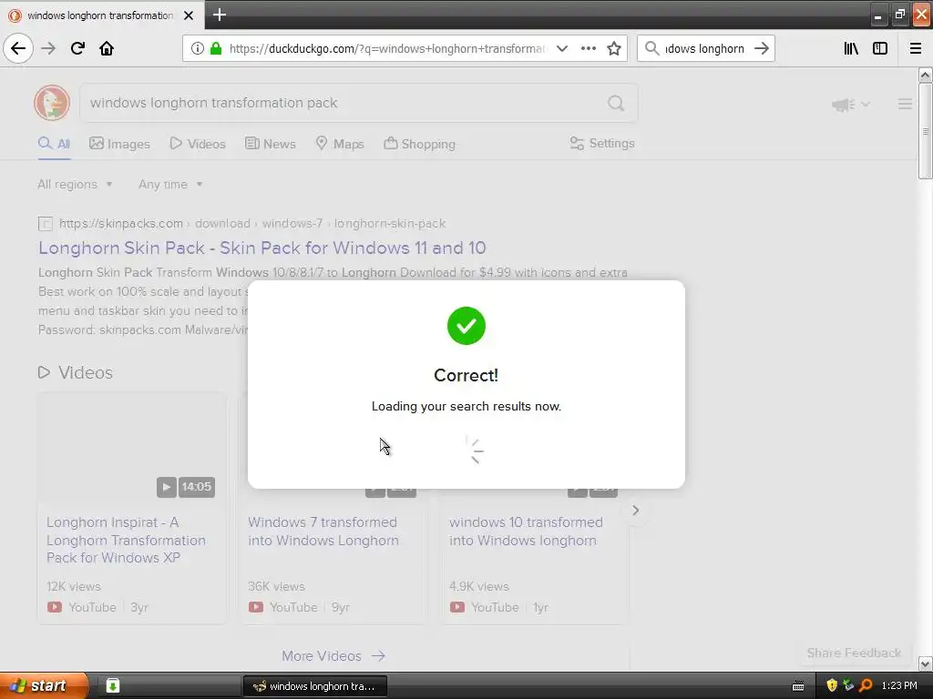
Task: Run search with DuckDuckGo magnifier button
Action: [616, 104]
